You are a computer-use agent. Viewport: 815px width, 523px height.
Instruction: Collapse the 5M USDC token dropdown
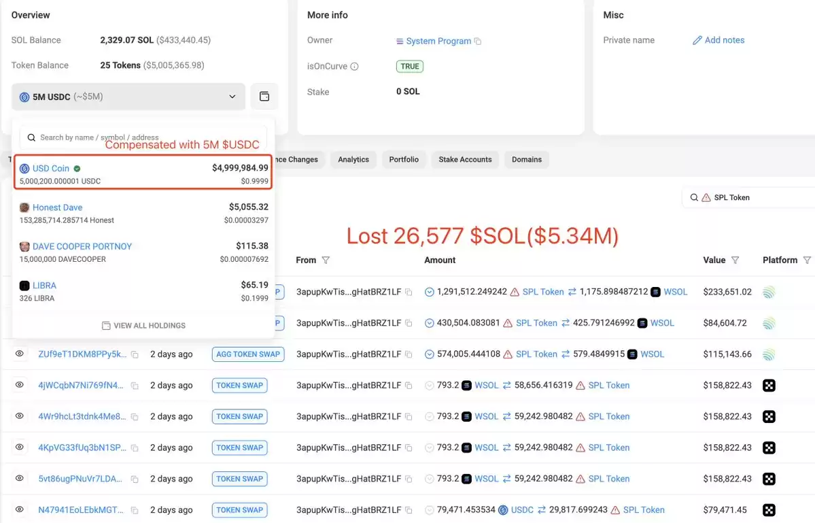(128, 97)
